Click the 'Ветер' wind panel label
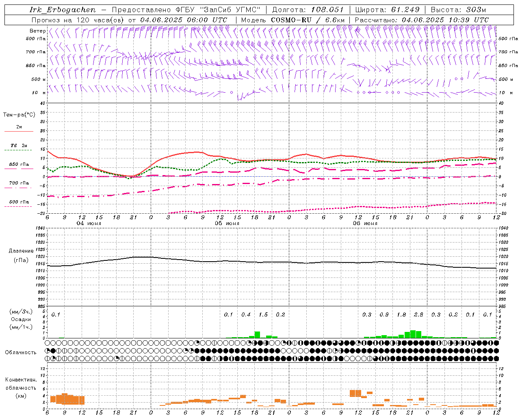Image resolution: width=520 pixels, height=416 pixels. [x=37, y=31]
